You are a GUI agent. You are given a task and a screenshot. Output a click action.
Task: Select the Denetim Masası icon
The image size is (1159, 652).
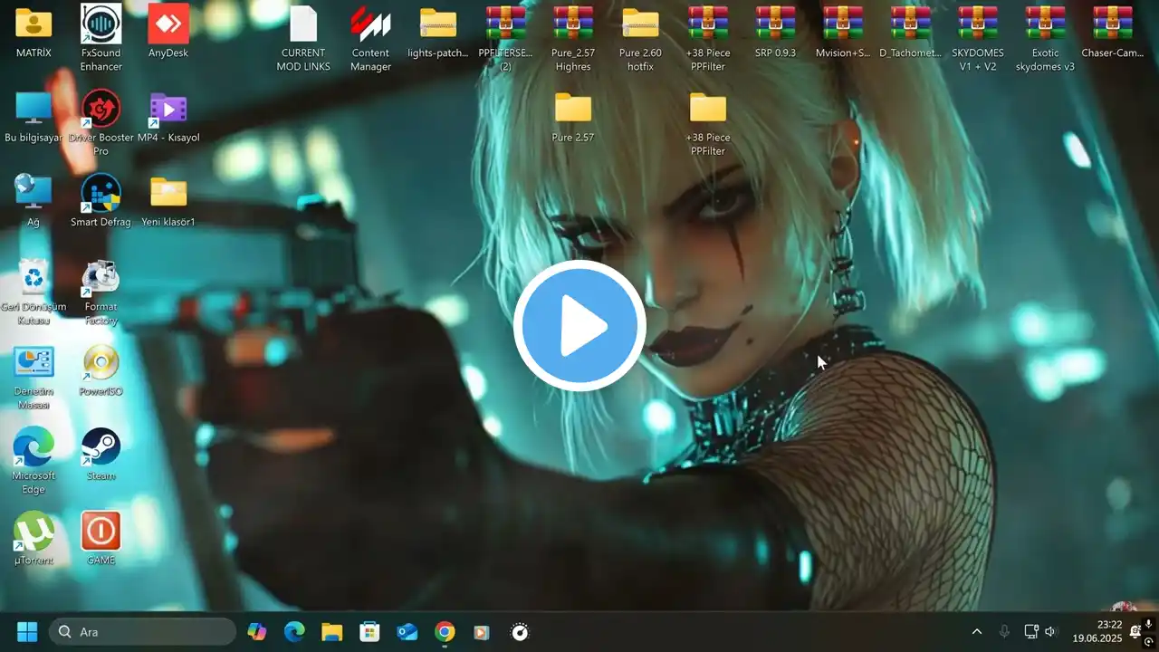click(34, 362)
